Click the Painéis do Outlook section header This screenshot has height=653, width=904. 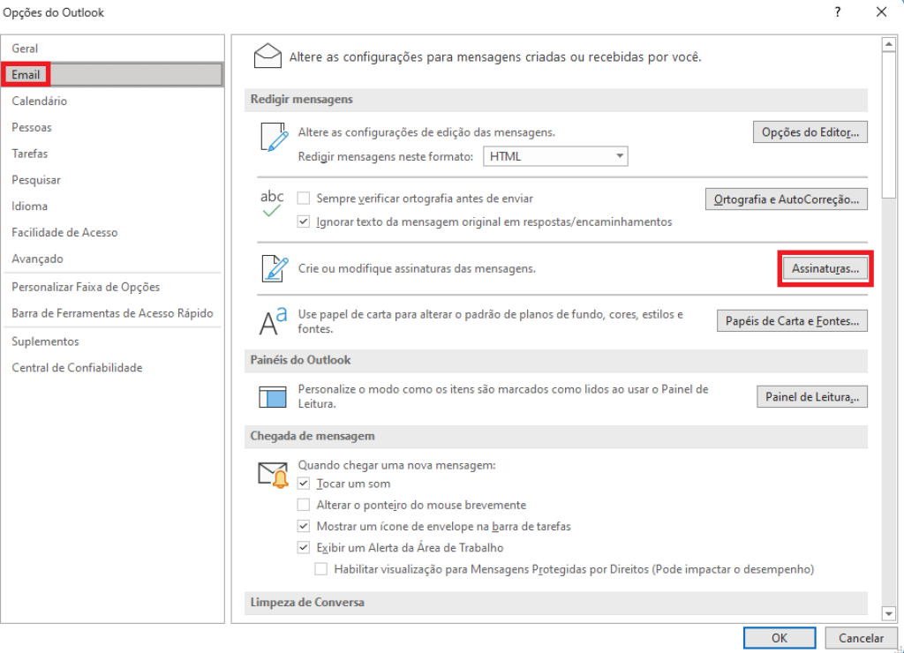(x=556, y=360)
